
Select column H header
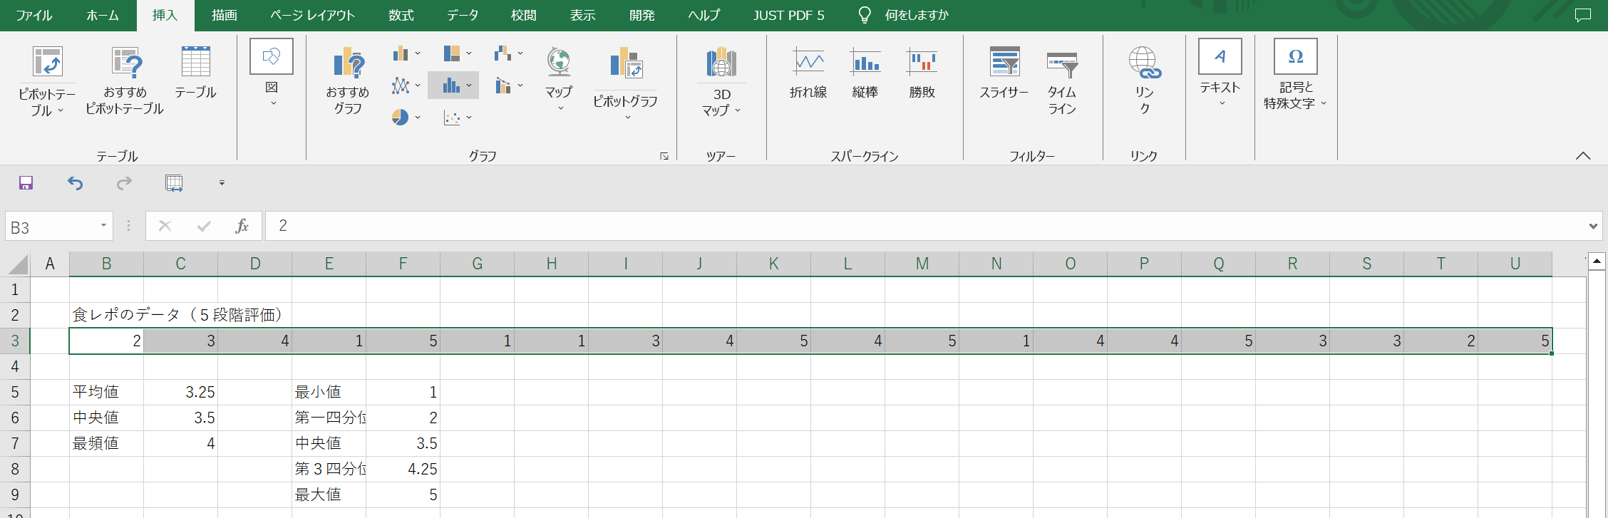[552, 264]
